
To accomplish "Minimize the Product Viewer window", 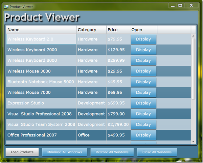I will [173, 5].
